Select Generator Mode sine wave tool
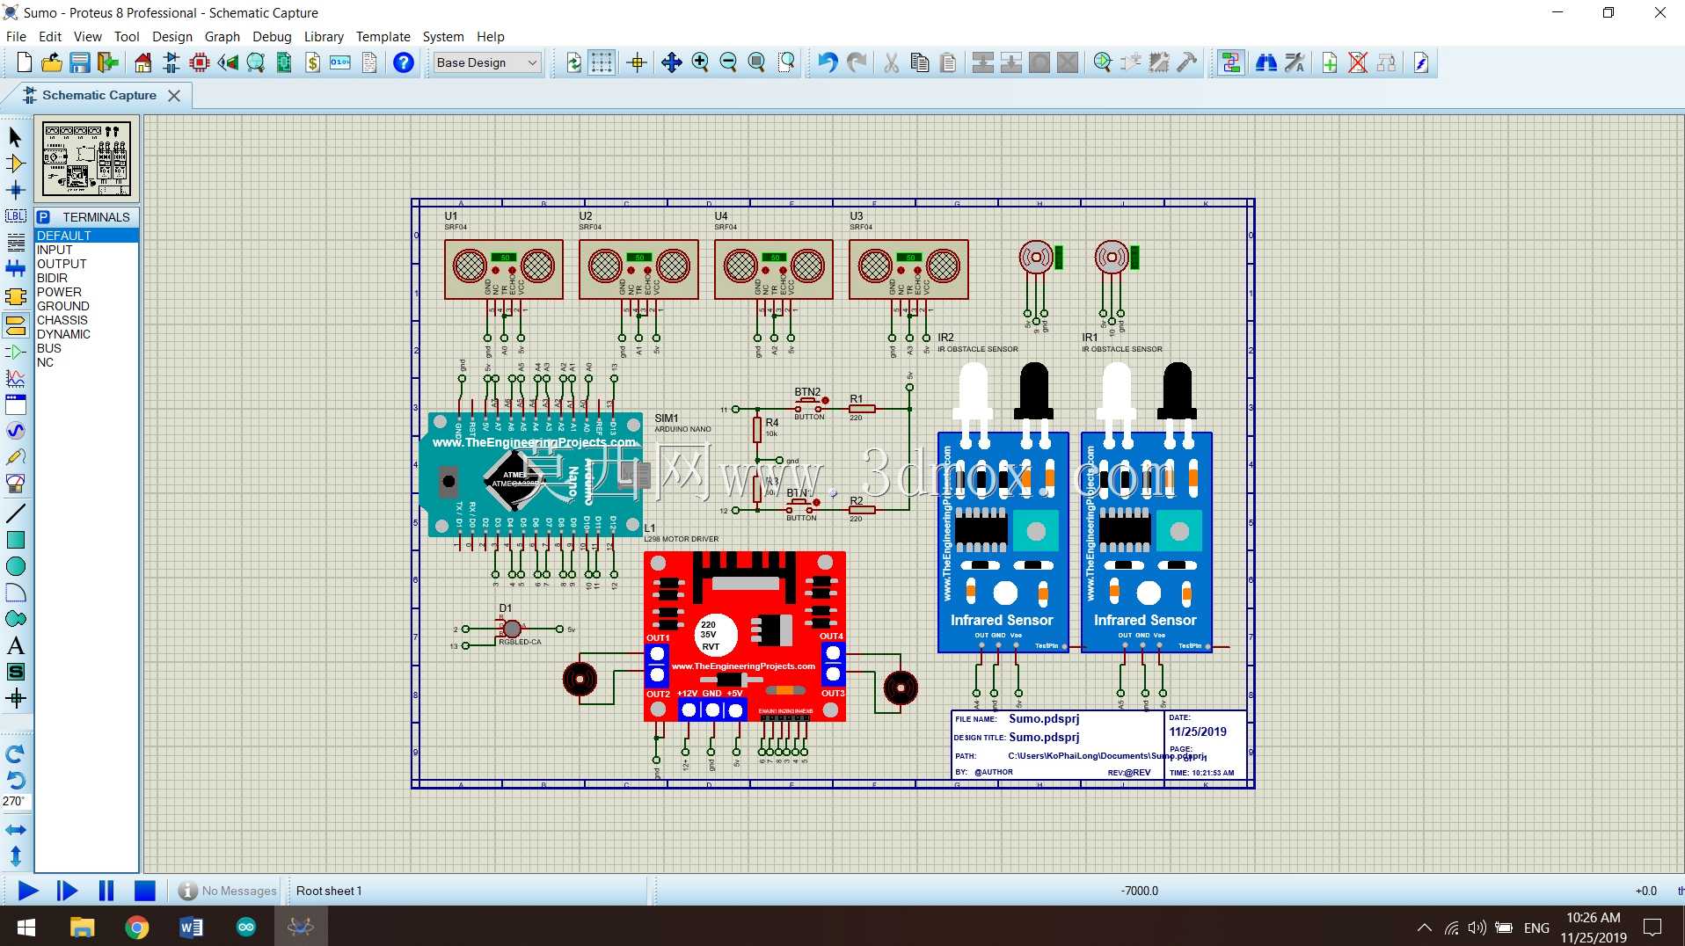1685x946 pixels. [x=15, y=431]
